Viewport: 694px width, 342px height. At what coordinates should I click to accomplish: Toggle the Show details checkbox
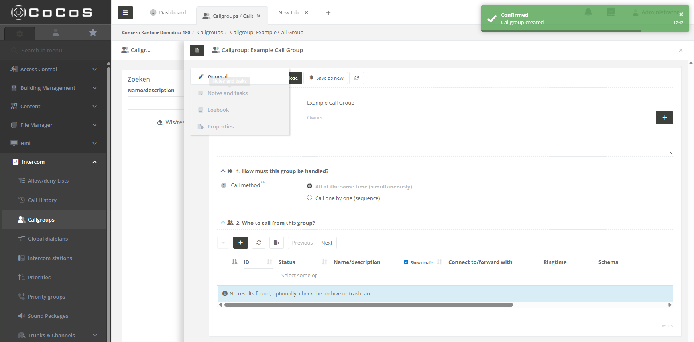(x=406, y=262)
